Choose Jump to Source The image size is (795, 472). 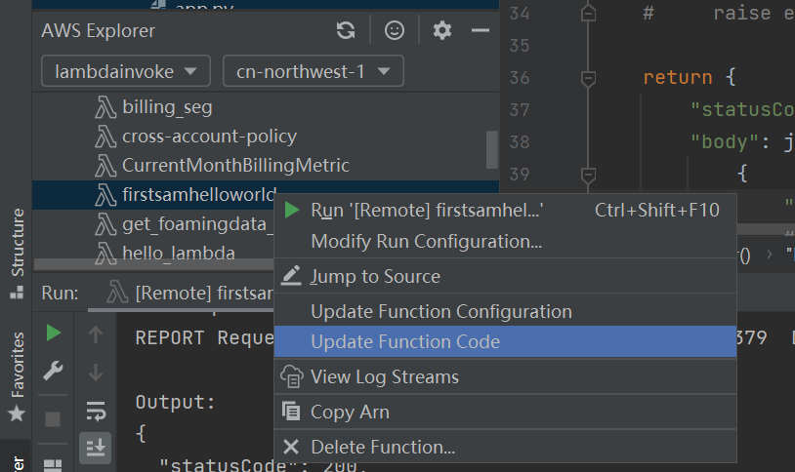(x=505, y=277)
